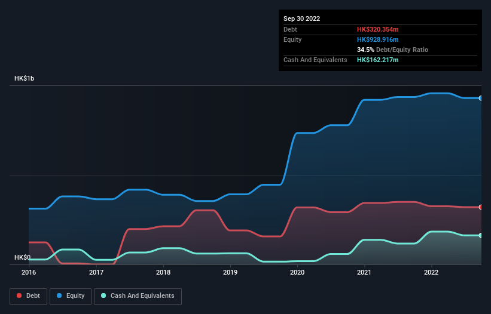Toggle Cash And Equivalents legend button
Screen dimensions: 491x314
coord(138,296)
